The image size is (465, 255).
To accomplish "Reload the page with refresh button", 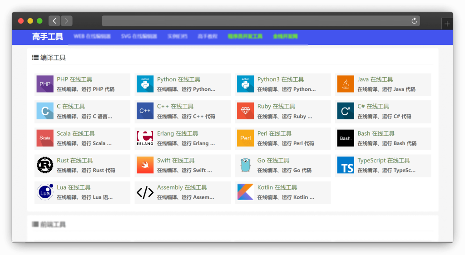I will [x=414, y=21].
